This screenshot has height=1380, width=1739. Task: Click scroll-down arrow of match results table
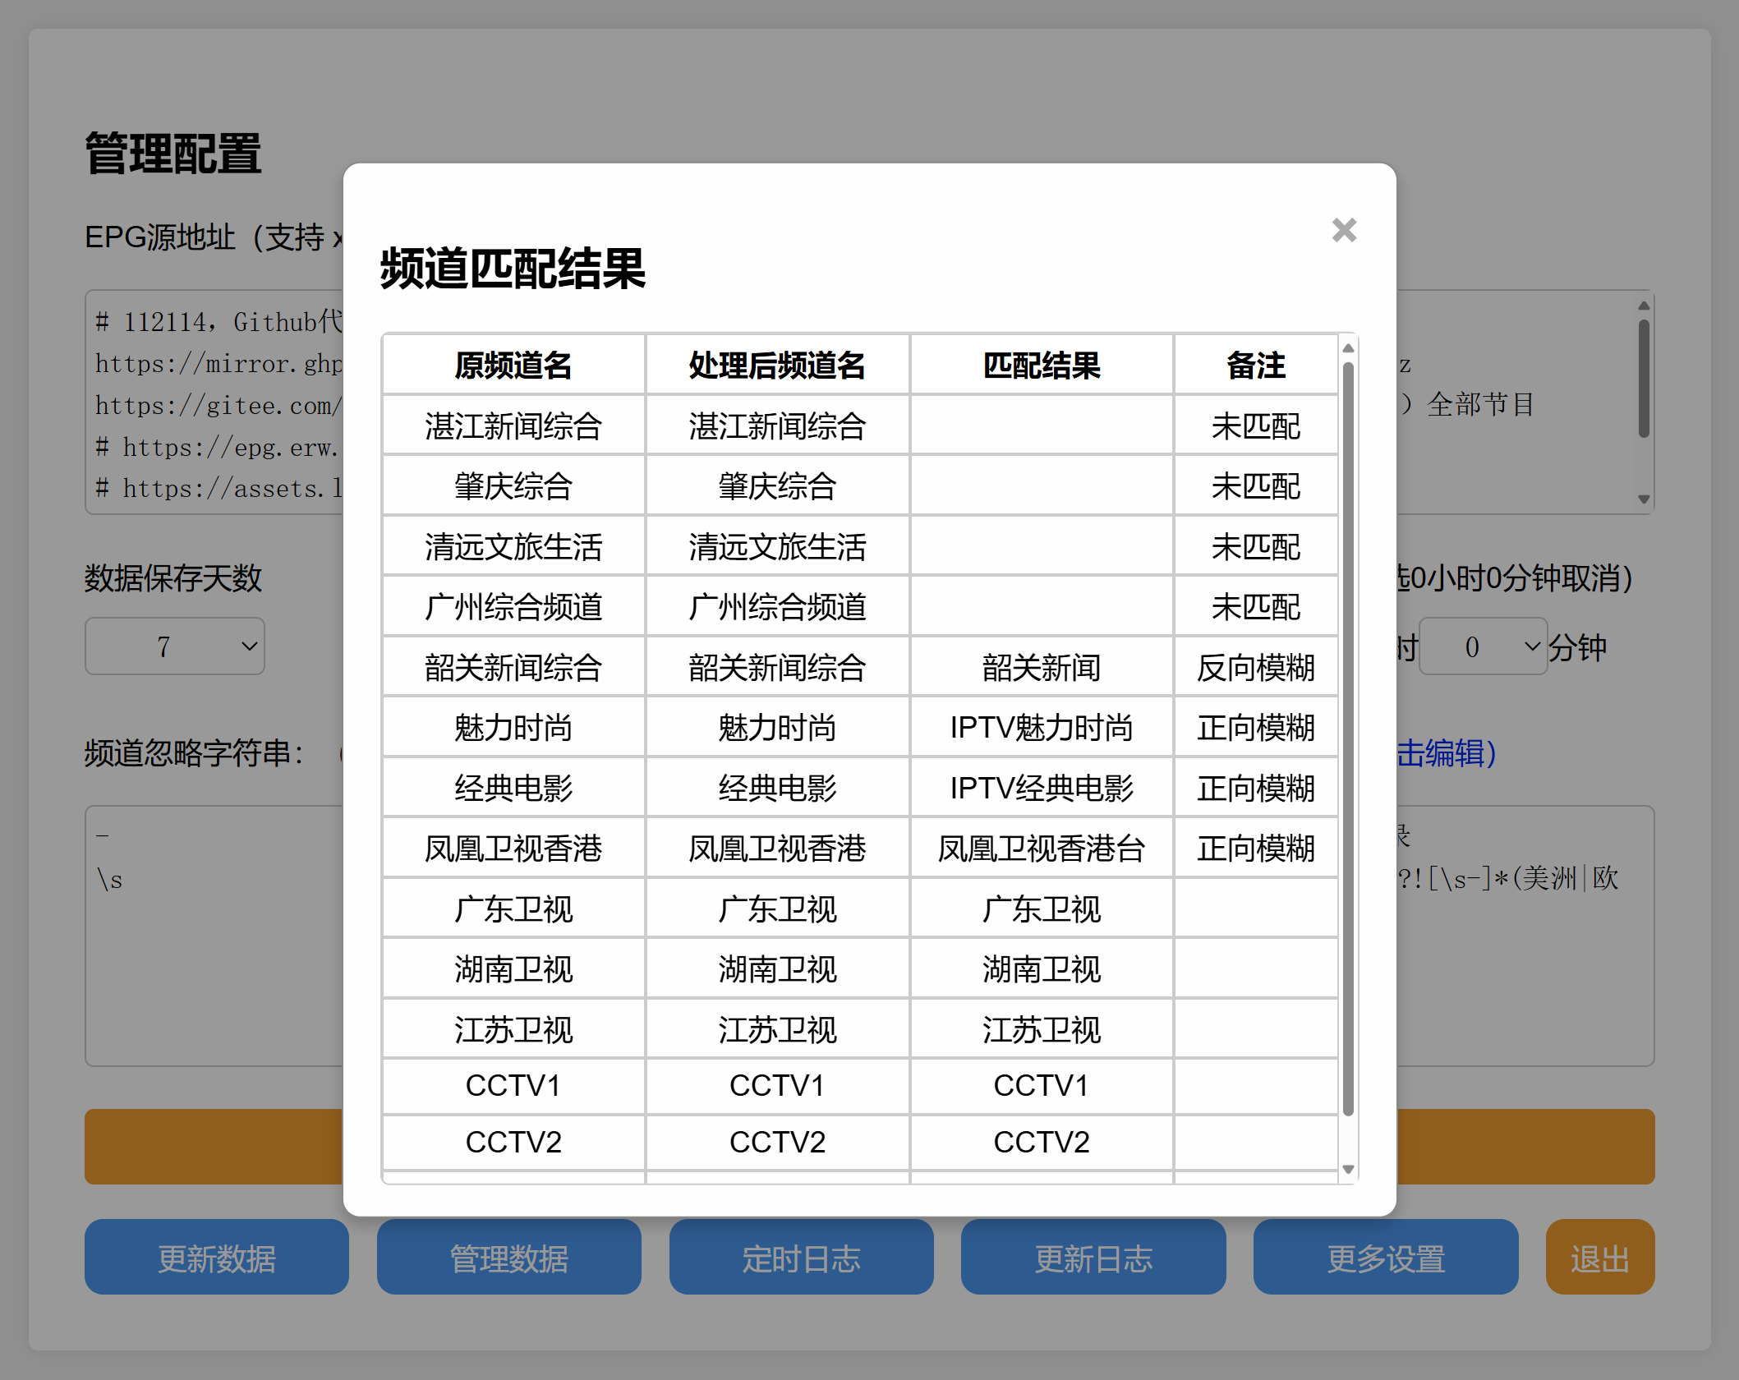1348,1169
